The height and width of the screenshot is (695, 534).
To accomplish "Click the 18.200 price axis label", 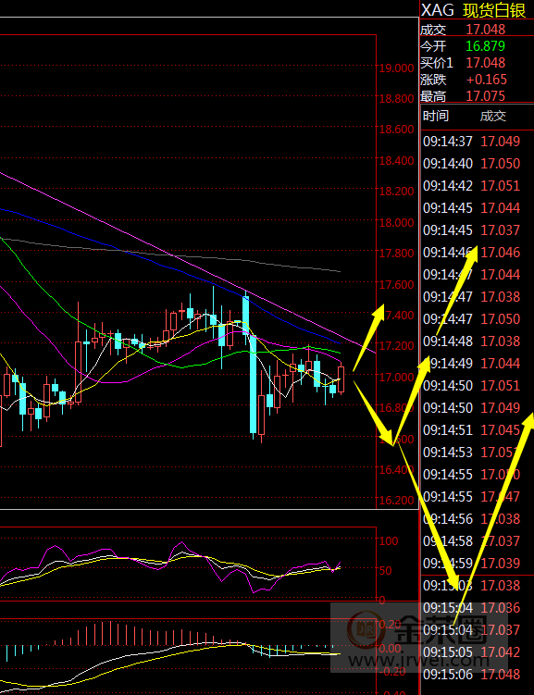I will (396, 191).
